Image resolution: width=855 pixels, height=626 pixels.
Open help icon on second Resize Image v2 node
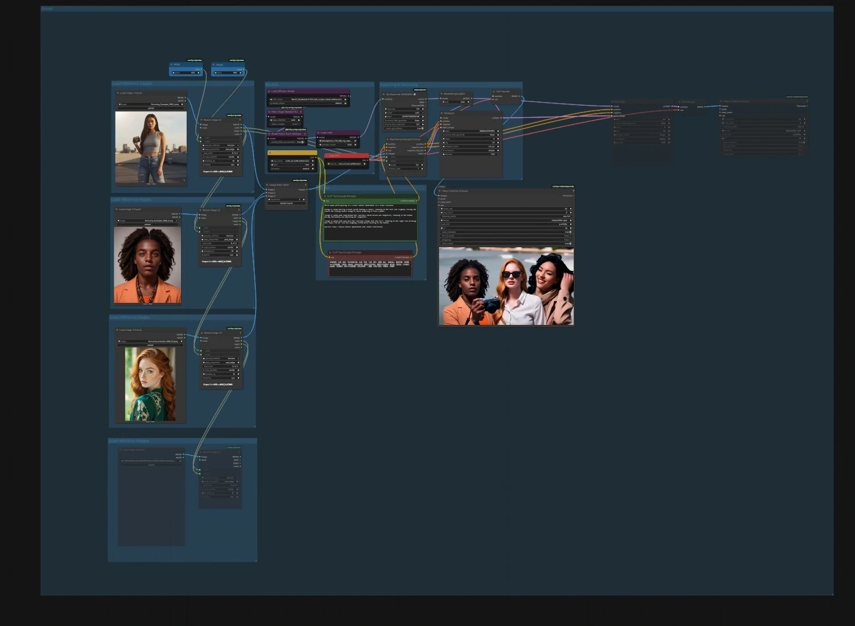click(x=239, y=210)
